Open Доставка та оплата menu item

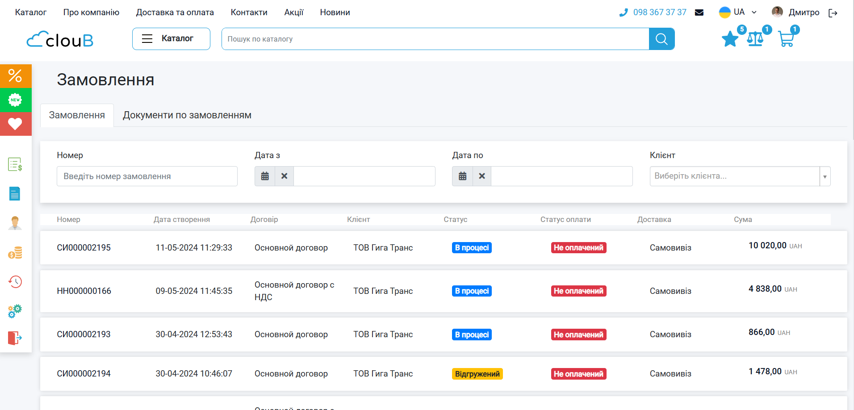(175, 13)
